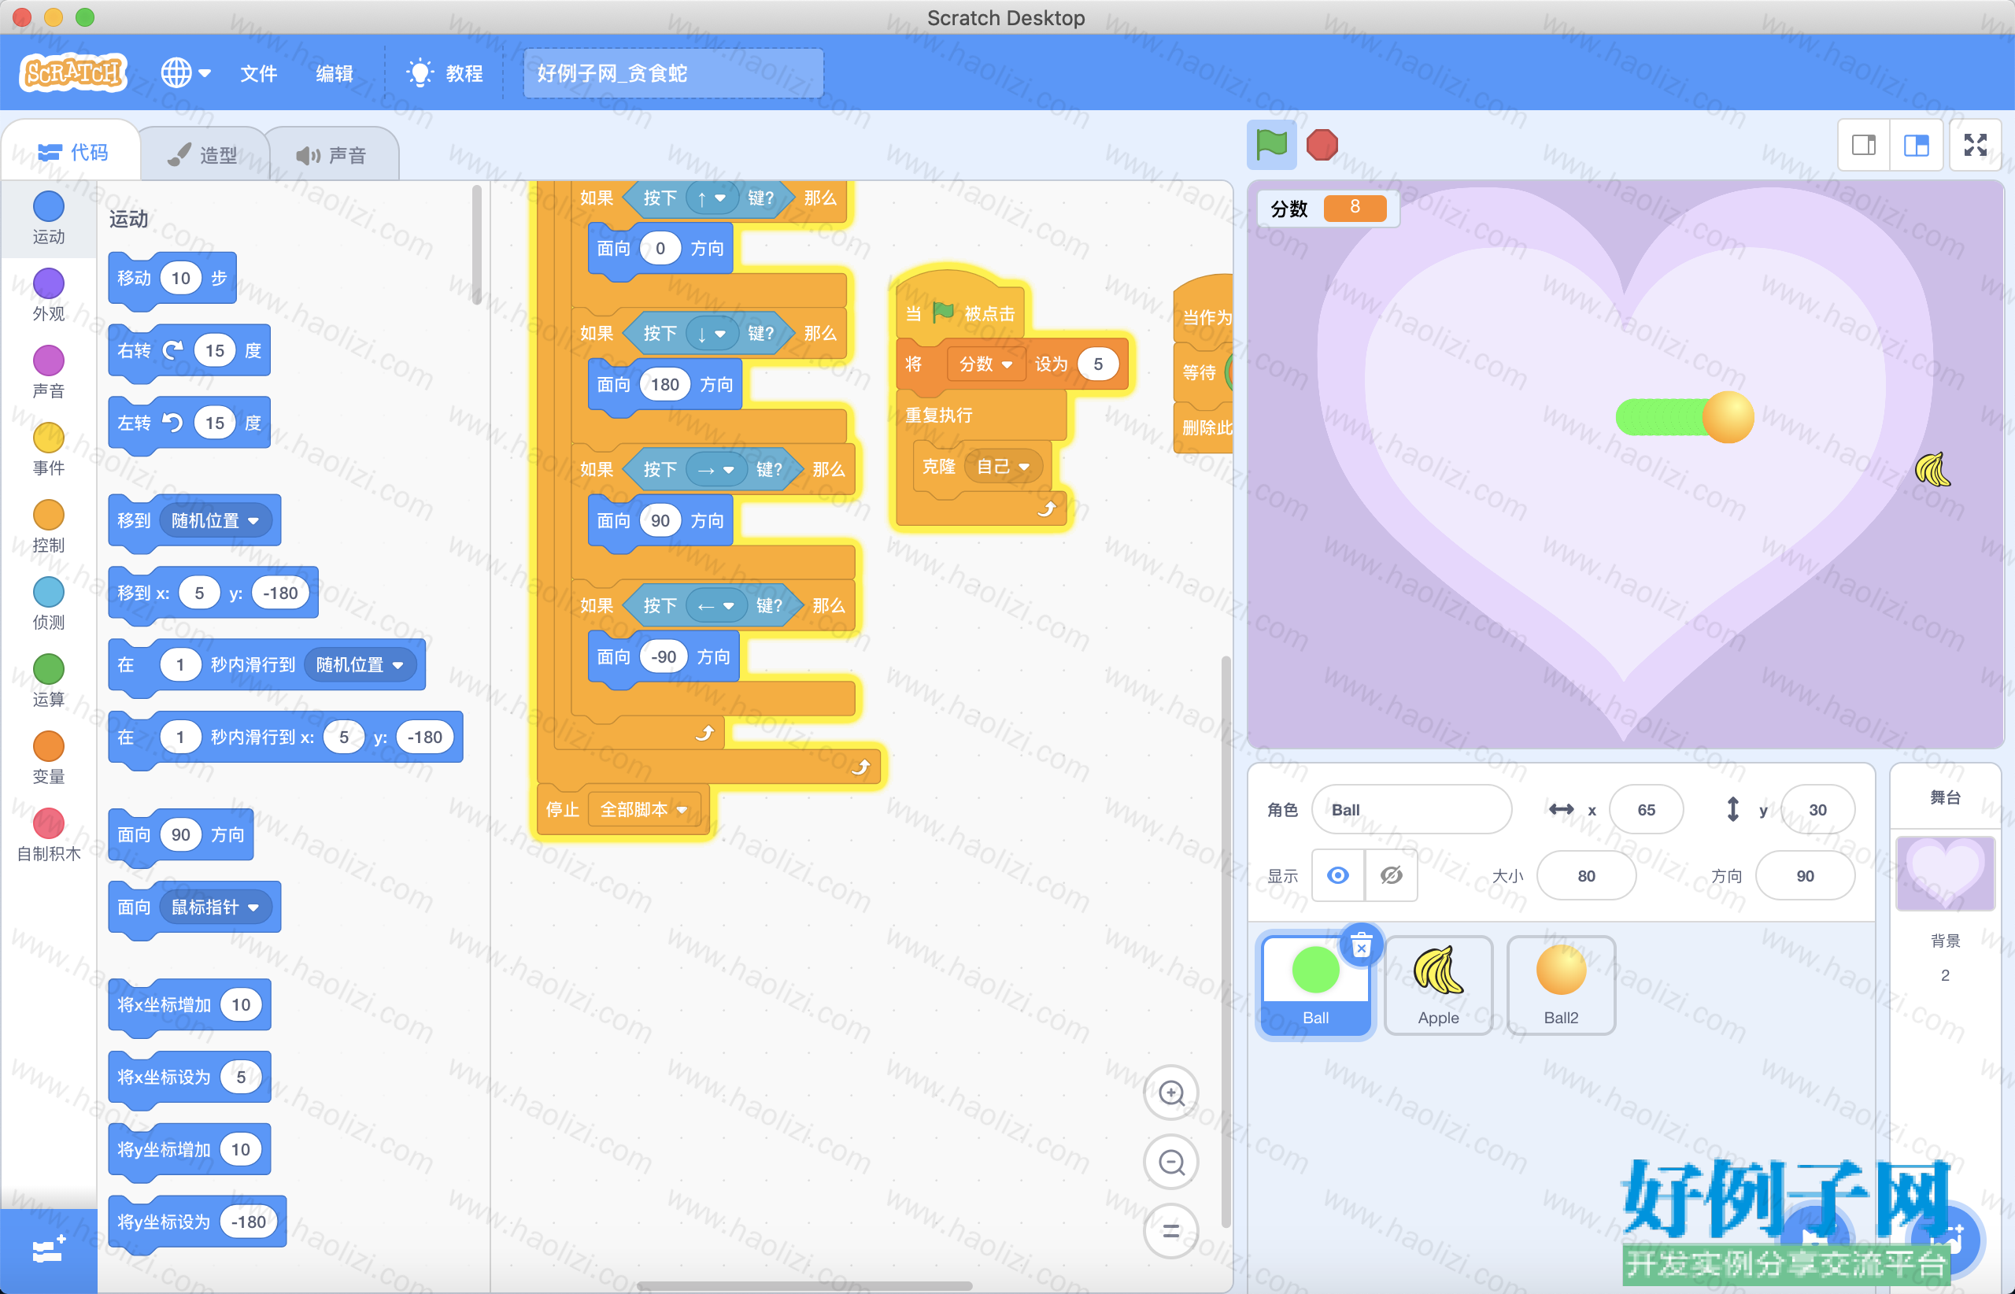Switch to the 造型 costumes tab
Image resolution: width=2015 pixels, height=1294 pixels.
click(x=202, y=154)
